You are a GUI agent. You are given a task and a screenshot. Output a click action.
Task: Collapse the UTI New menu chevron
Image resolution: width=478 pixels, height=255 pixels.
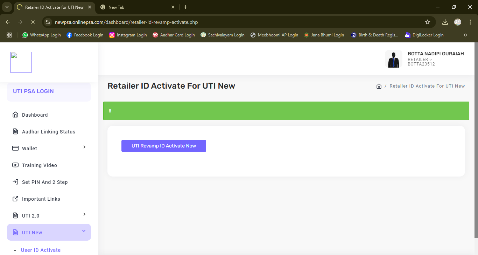point(84,231)
